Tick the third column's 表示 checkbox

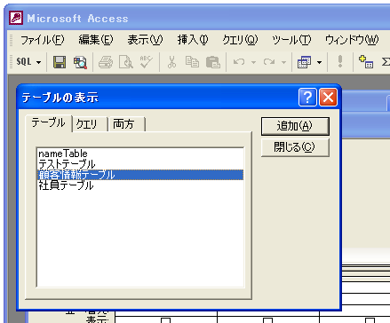(370, 320)
